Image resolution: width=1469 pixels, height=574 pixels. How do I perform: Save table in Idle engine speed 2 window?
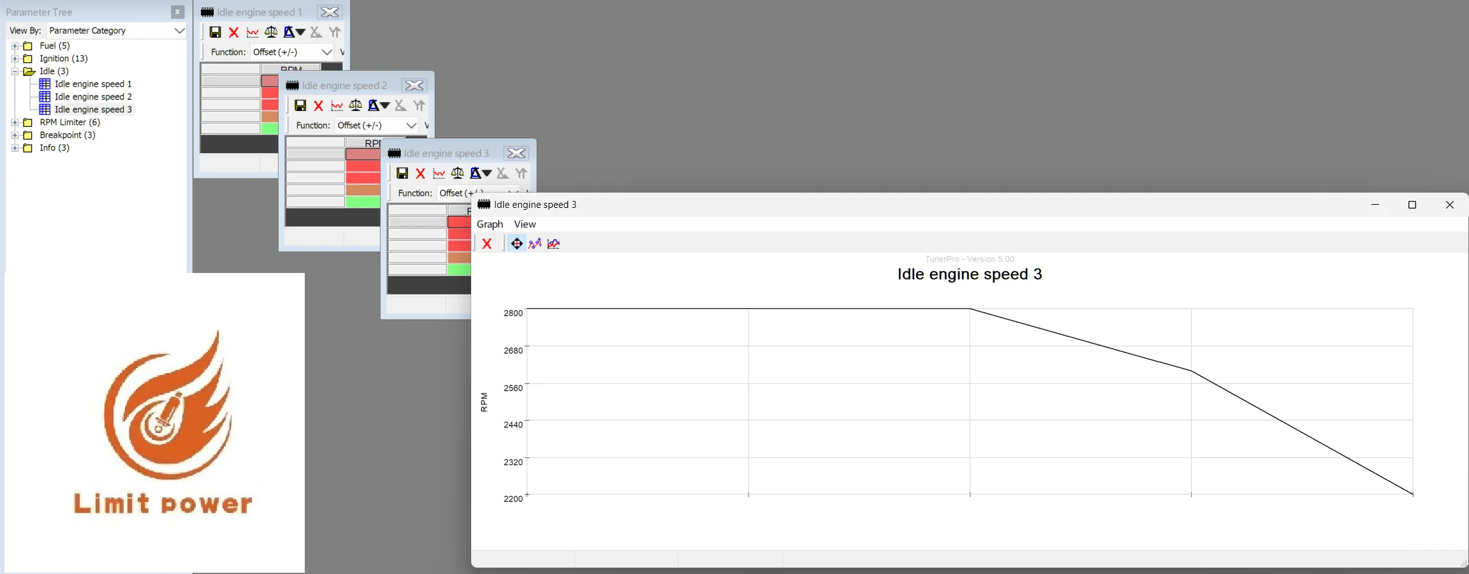coord(300,106)
